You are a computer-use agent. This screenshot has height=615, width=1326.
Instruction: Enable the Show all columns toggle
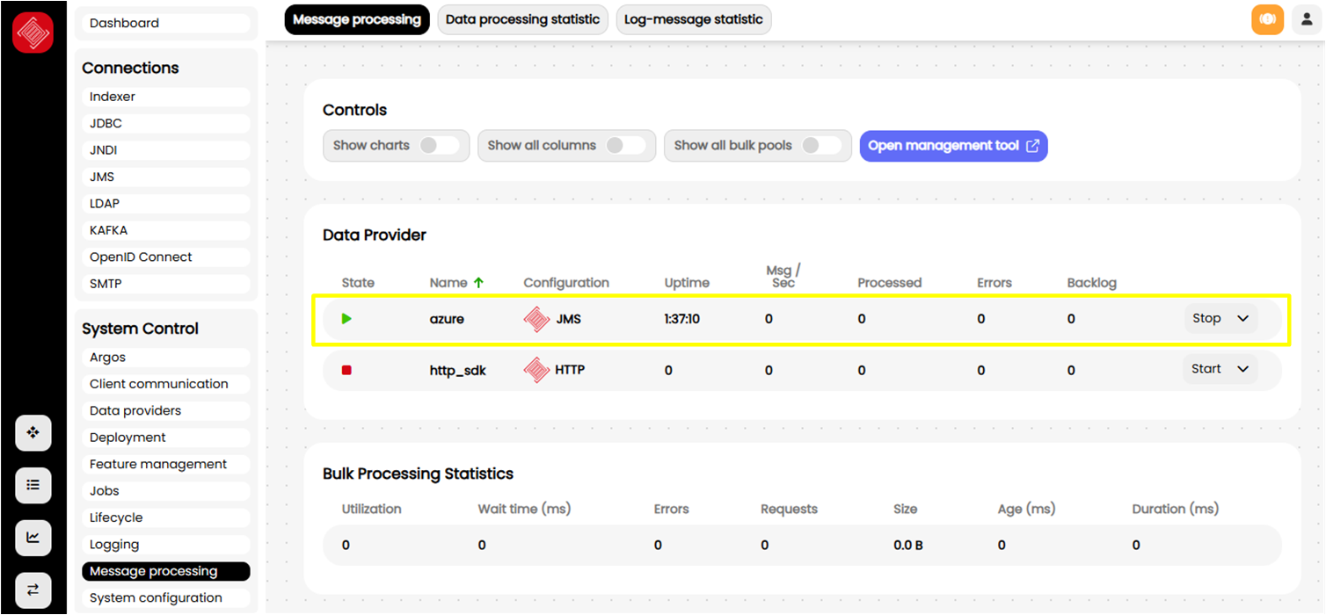click(625, 146)
